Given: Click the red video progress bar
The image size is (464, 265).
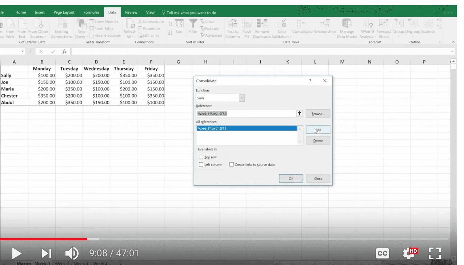Looking at the screenshot, I should (44, 239).
